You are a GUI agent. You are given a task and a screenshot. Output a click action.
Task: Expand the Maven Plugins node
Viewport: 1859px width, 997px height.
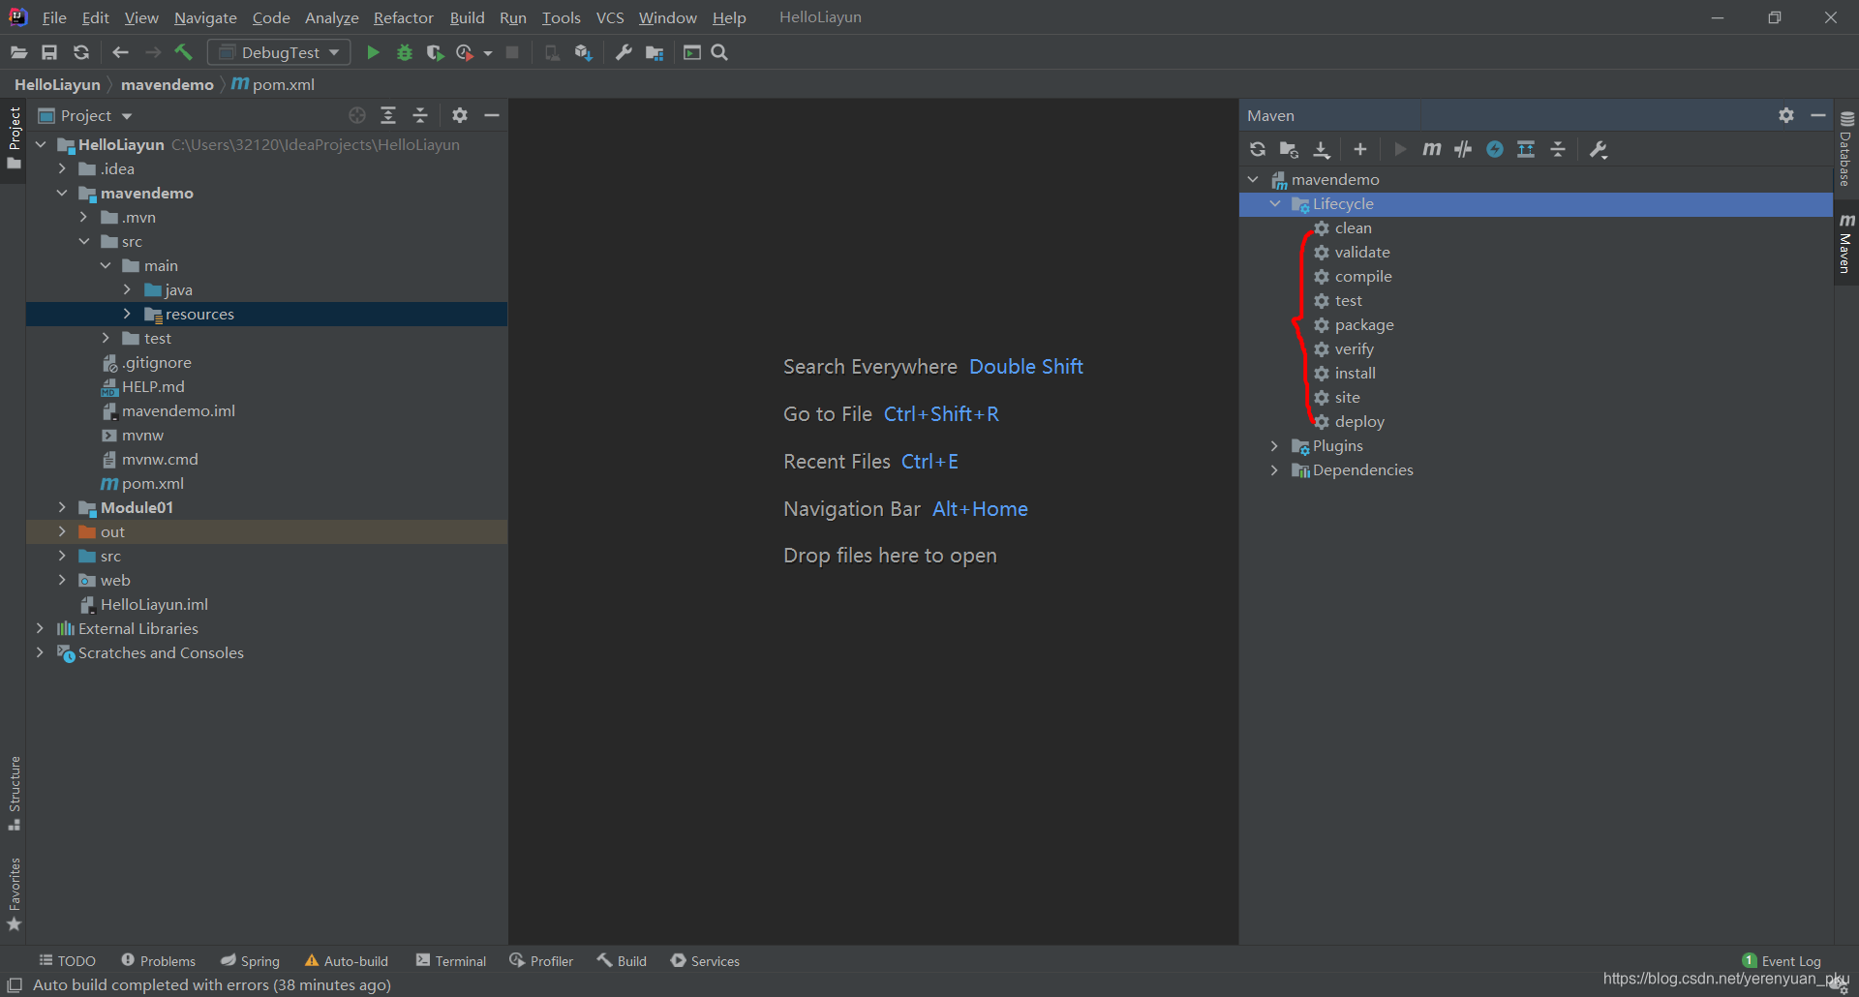(1275, 445)
